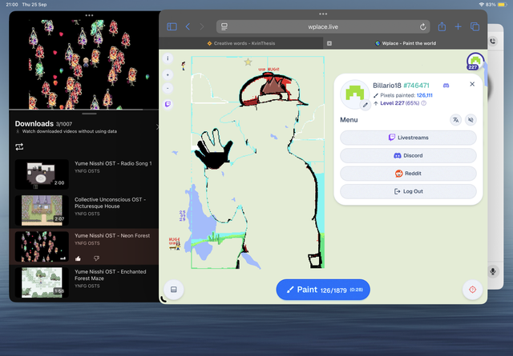Click the Log Out button
513x356 pixels.
point(408,191)
